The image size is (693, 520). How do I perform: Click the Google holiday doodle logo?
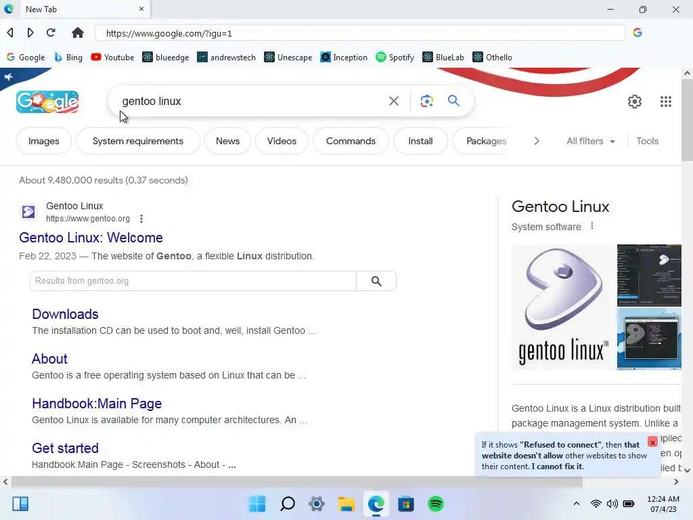[47, 102]
